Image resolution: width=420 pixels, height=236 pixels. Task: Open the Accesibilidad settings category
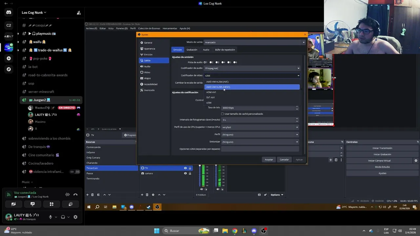154,84
